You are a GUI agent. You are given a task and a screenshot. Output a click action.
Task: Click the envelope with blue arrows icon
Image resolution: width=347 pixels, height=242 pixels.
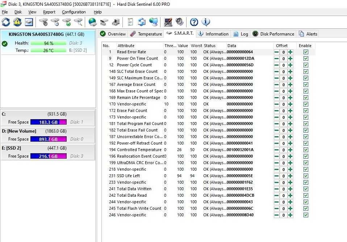coord(142,22)
